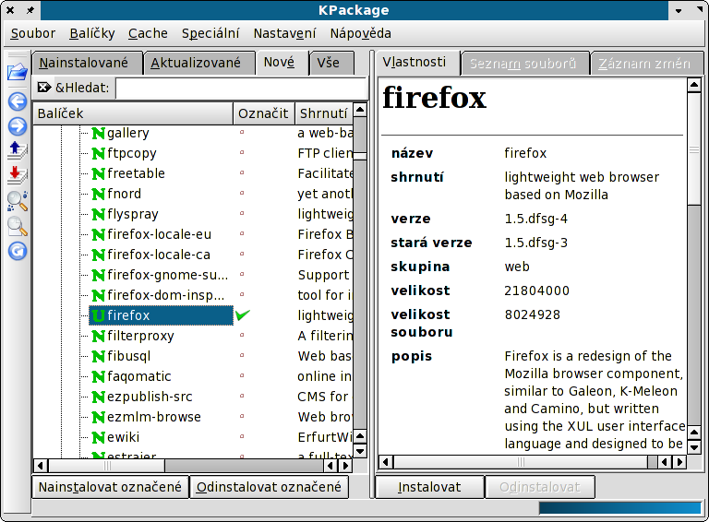Mark the ewiki package
The image size is (709, 522).
[242, 436]
